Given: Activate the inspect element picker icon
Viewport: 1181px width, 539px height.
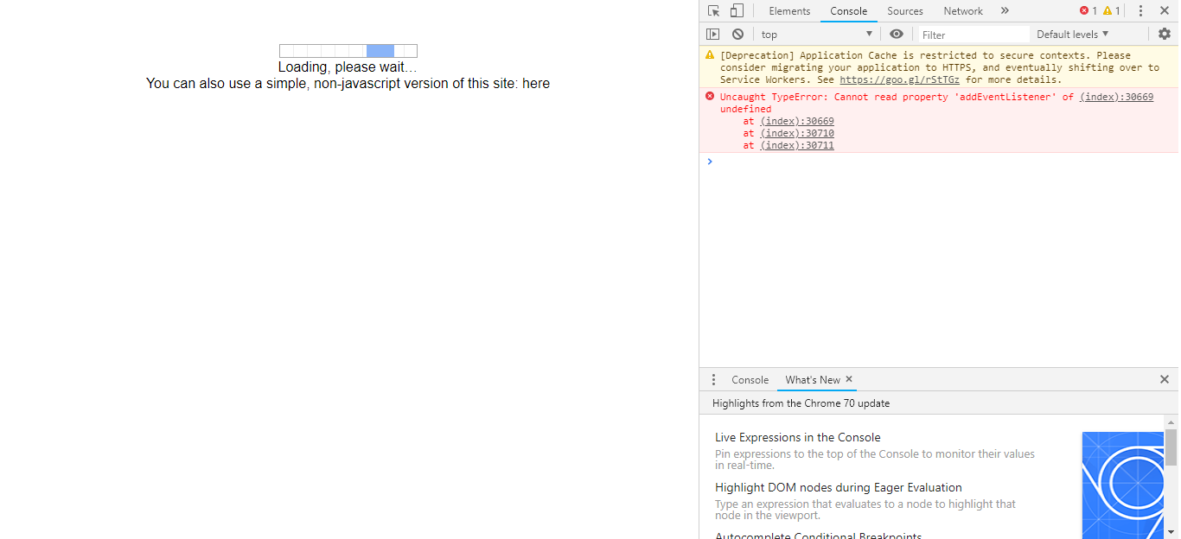Looking at the screenshot, I should pyautogui.click(x=713, y=11).
